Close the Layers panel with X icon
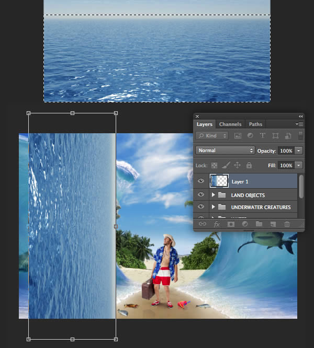Image resolution: width=314 pixels, height=348 pixels. pos(197,116)
